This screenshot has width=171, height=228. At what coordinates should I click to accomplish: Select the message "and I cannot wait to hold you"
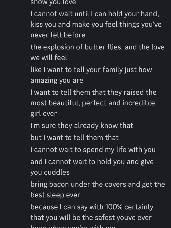pyautogui.click(x=92, y=162)
